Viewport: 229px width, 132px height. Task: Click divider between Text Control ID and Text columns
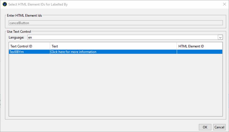pos(50,46)
